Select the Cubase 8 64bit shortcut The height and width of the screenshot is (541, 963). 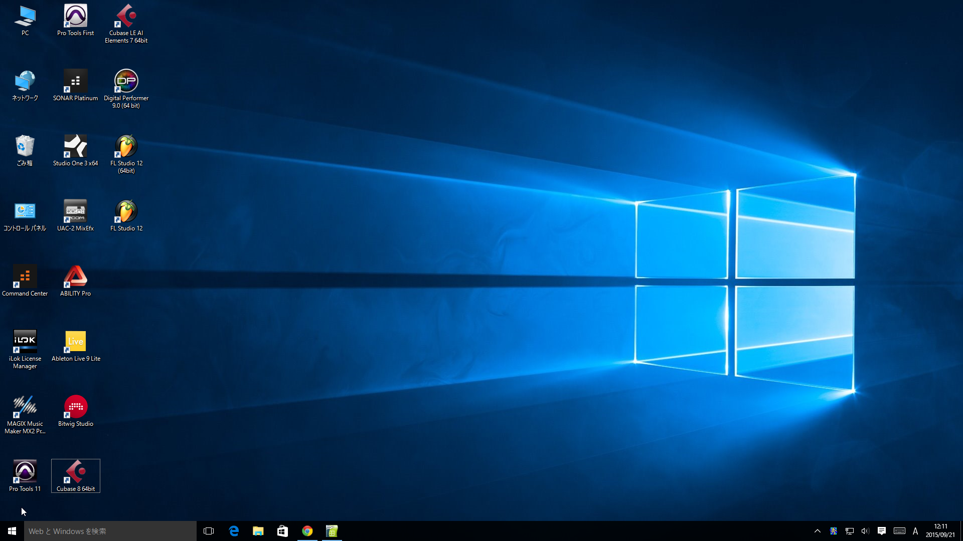coord(75,476)
